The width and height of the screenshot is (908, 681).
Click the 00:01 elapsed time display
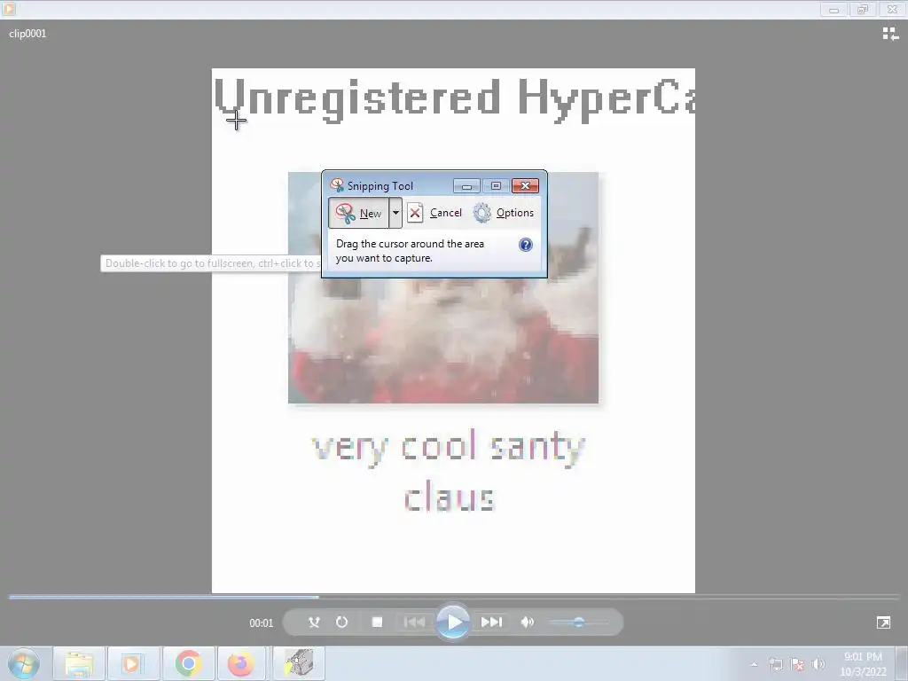pos(262,623)
